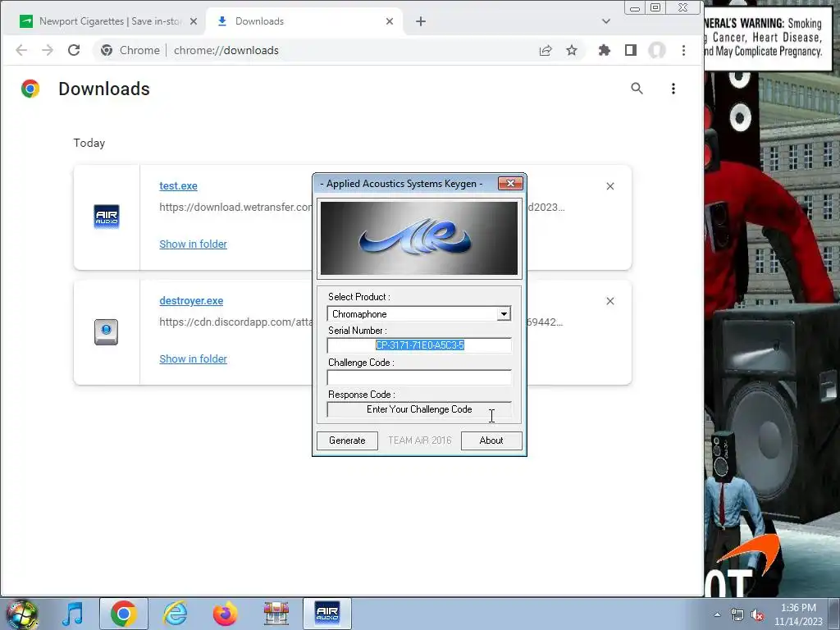Viewport: 840px width, 630px height.
Task: Open the test.exe download link
Action: click(178, 186)
